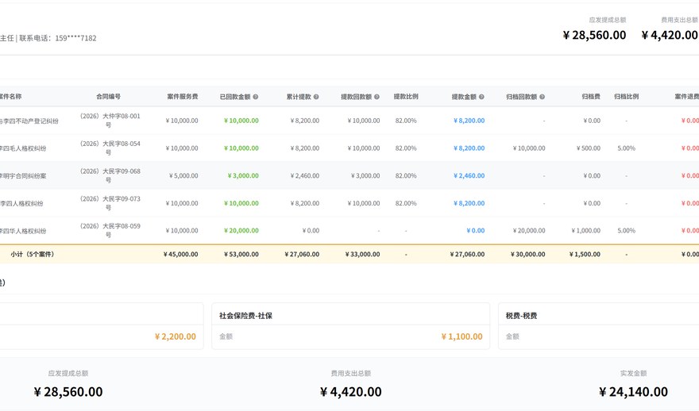Image resolution: width=699 pixels, height=411 pixels.
Task: Click 5.00% in the 大民字08-054 row
Action: 627,148
